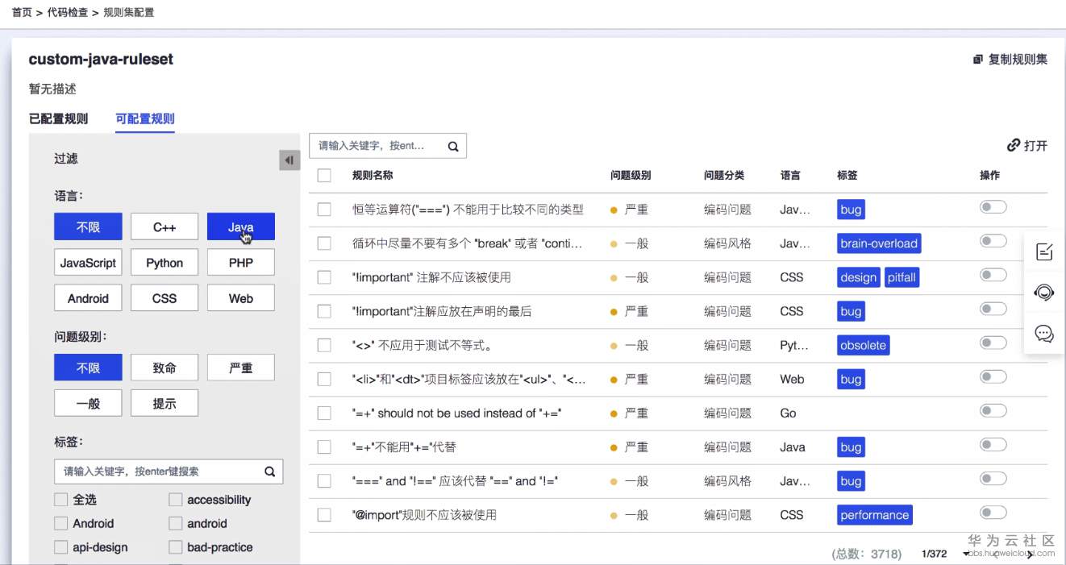1066x565 pixels.
Task: Check the api-design tag checkbox
Action: 60,547
